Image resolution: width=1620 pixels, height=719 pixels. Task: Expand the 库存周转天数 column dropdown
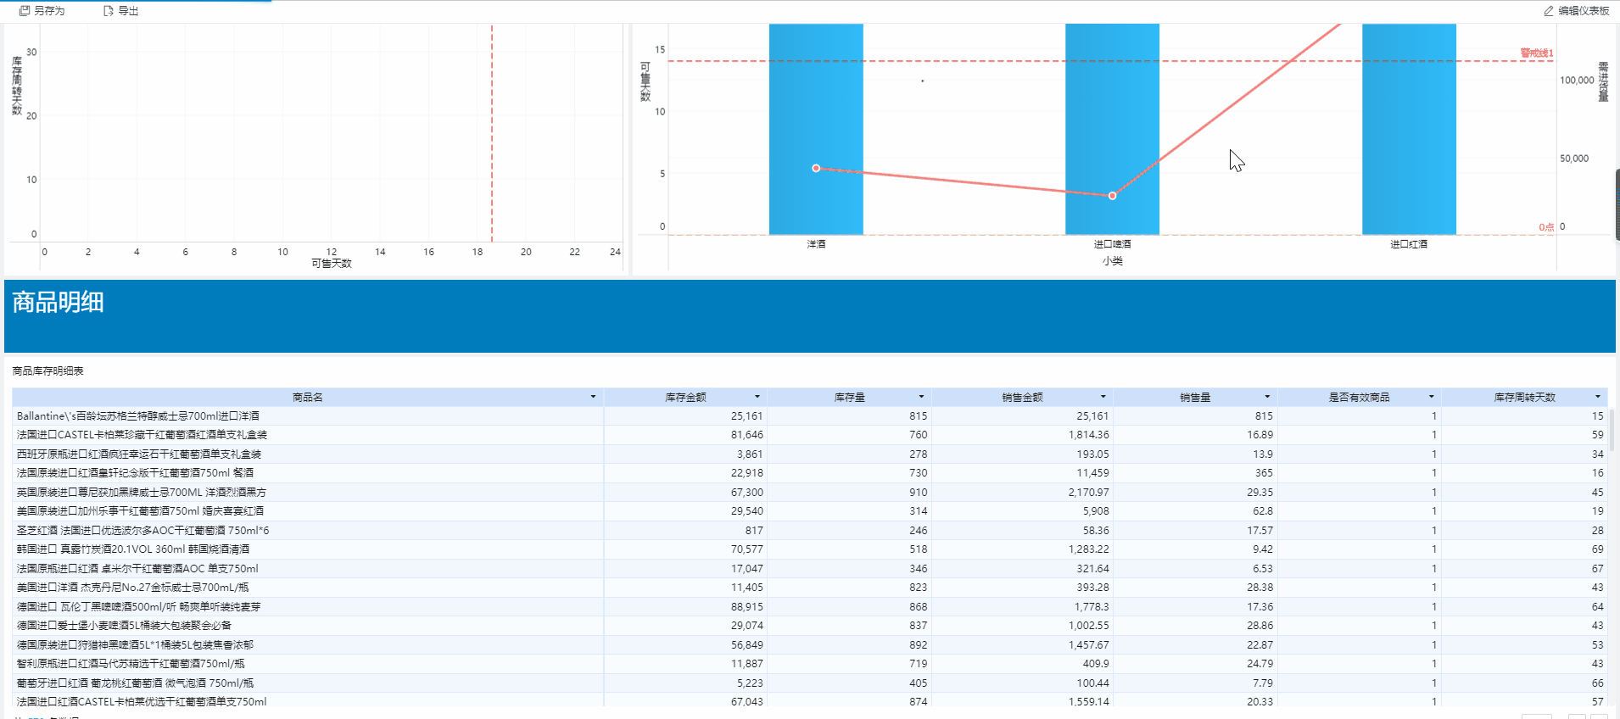coord(1597,397)
